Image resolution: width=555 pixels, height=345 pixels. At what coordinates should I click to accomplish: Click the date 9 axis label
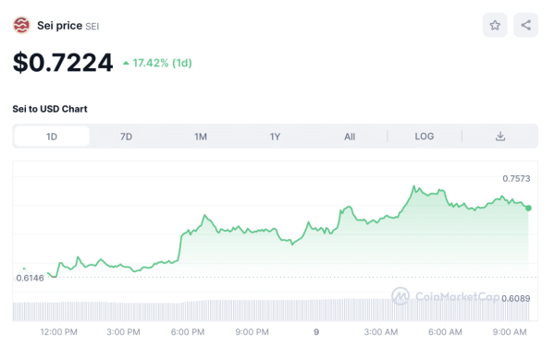click(x=316, y=332)
